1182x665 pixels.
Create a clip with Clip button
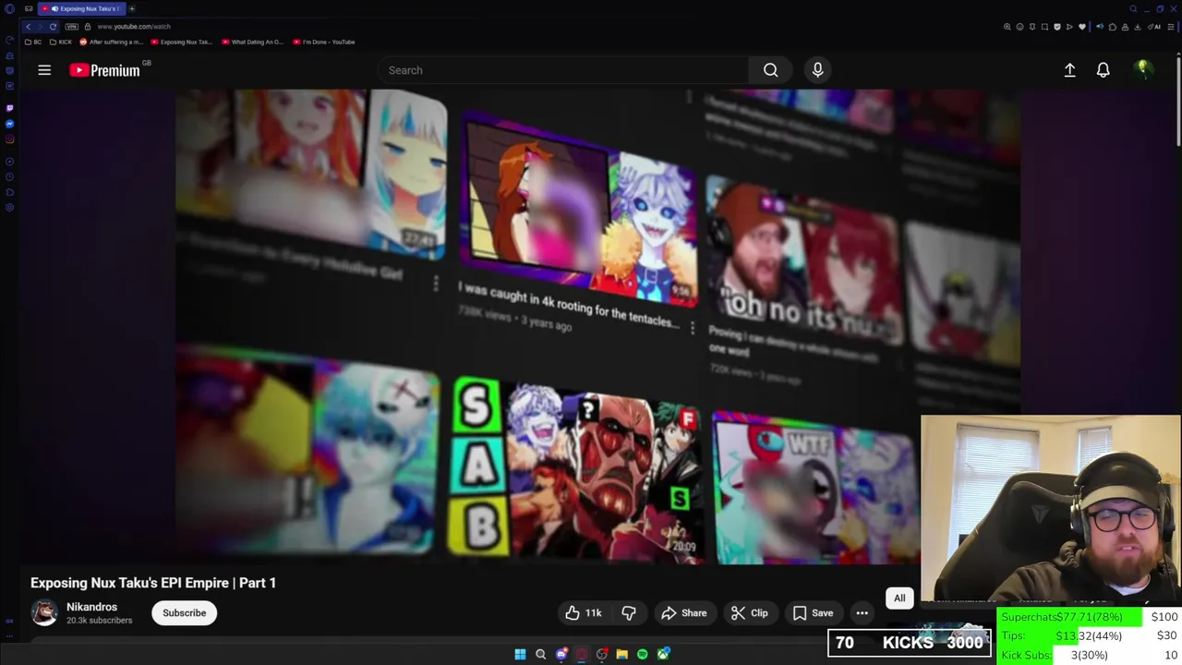(749, 612)
